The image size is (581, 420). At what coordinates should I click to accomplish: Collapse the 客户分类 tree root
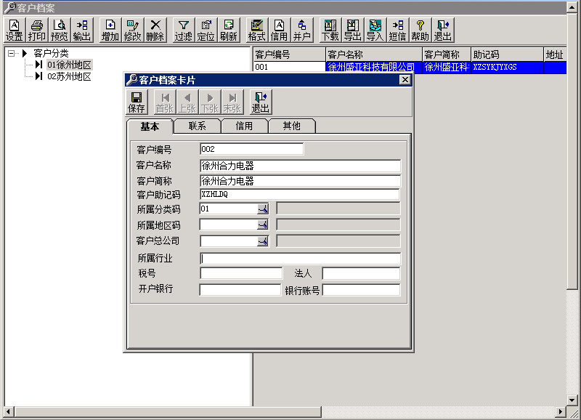pos(11,53)
